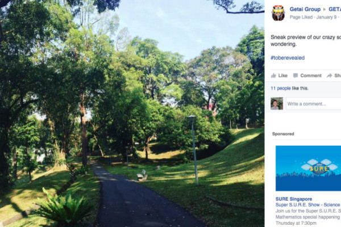Click the Page Liked status text
Image resolution: width=341 pixels, height=227 pixels.
[x=301, y=18]
